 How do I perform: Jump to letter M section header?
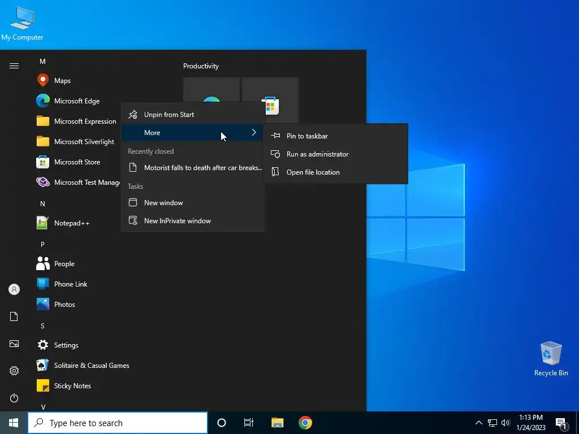(42, 61)
